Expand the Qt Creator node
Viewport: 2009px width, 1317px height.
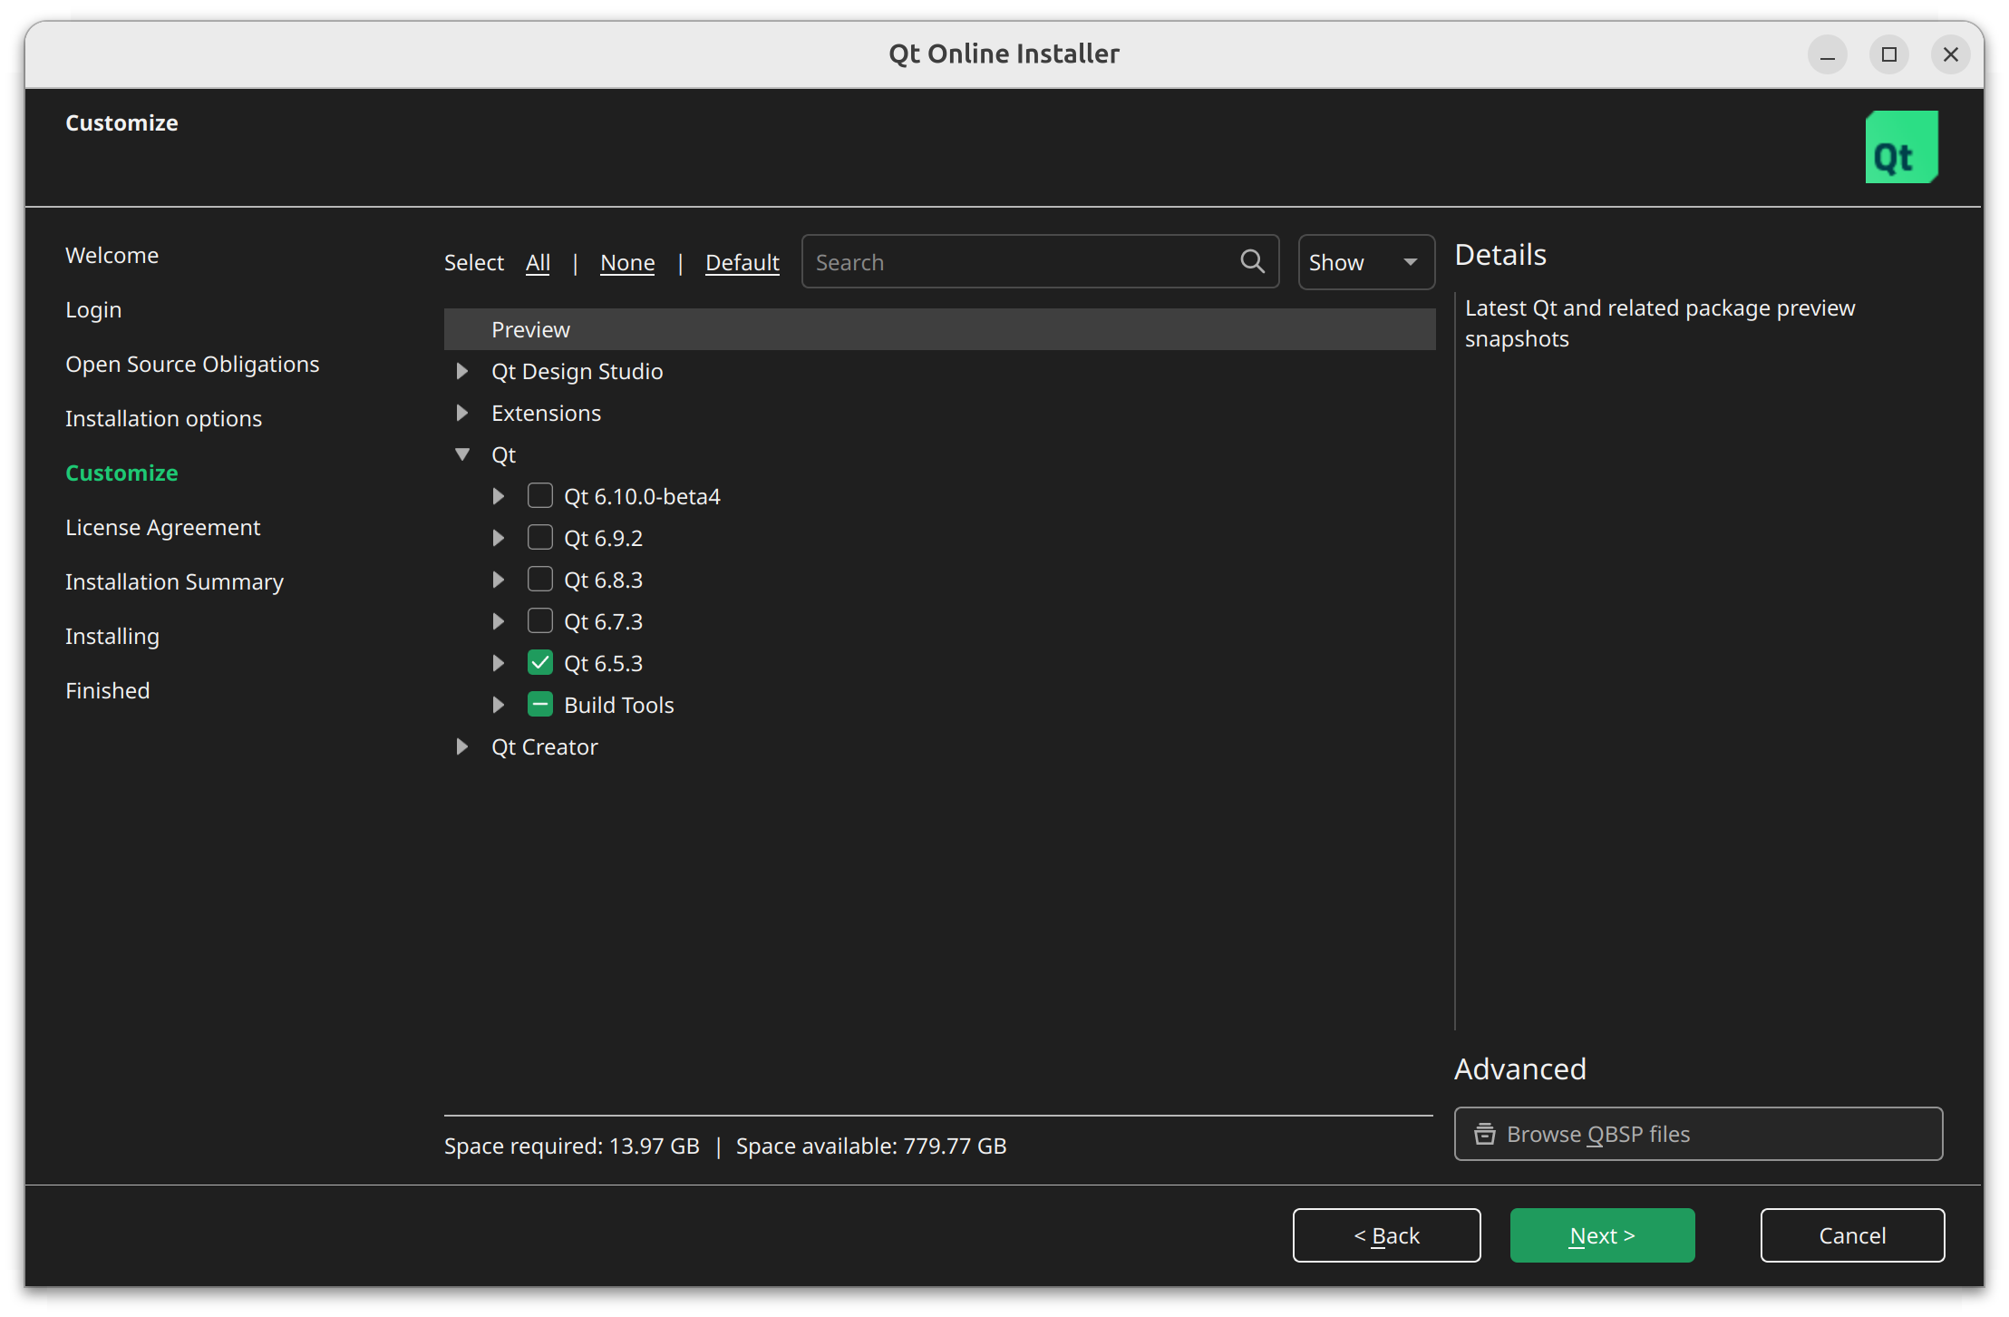462,746
